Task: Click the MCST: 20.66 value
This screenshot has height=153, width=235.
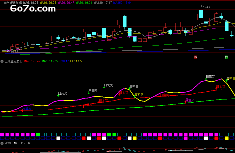Action: coord(23,143)
